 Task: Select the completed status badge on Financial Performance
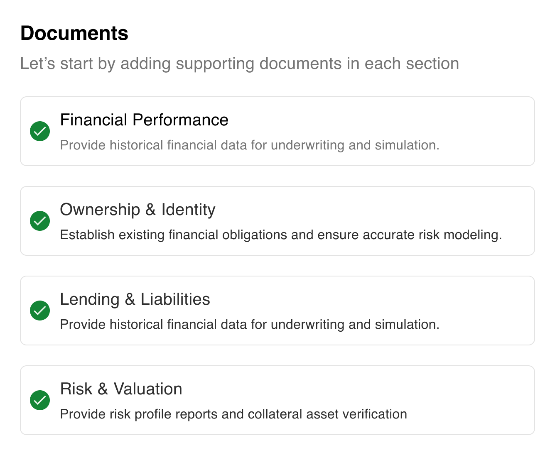coord(40,131)
